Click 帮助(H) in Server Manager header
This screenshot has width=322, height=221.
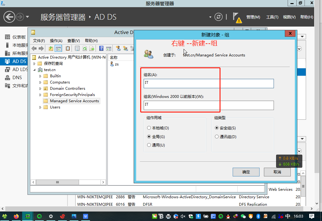(307, 17)
